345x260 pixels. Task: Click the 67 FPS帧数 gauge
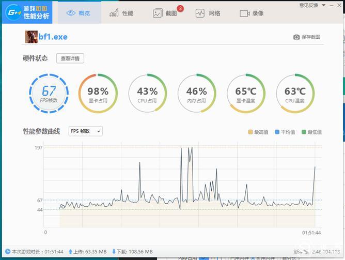(x=49, y=94)
